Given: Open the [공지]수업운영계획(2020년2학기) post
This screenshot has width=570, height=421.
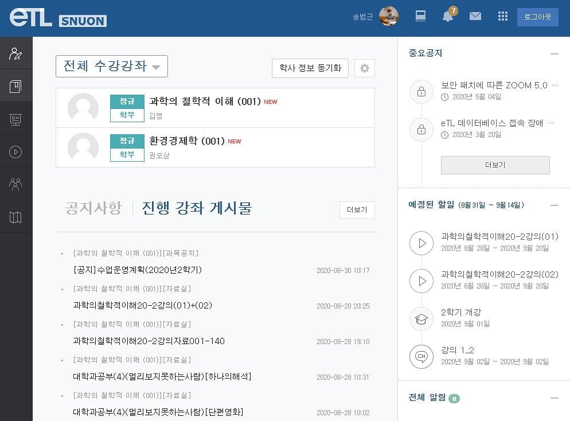Looking at the screenshot, I should coord(138,270).
